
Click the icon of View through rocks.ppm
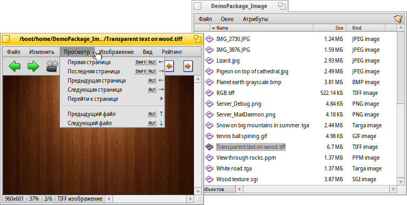tap(209, 158)
